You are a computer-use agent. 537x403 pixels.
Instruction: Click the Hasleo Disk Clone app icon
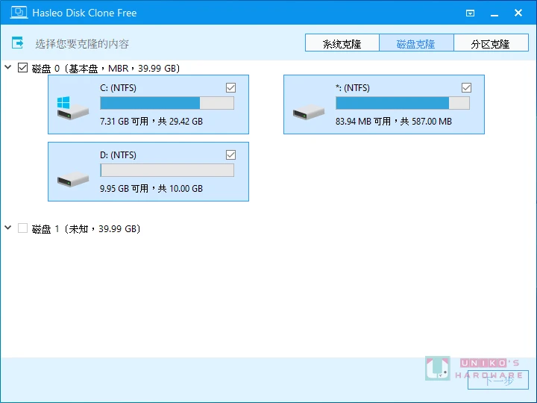19,13
